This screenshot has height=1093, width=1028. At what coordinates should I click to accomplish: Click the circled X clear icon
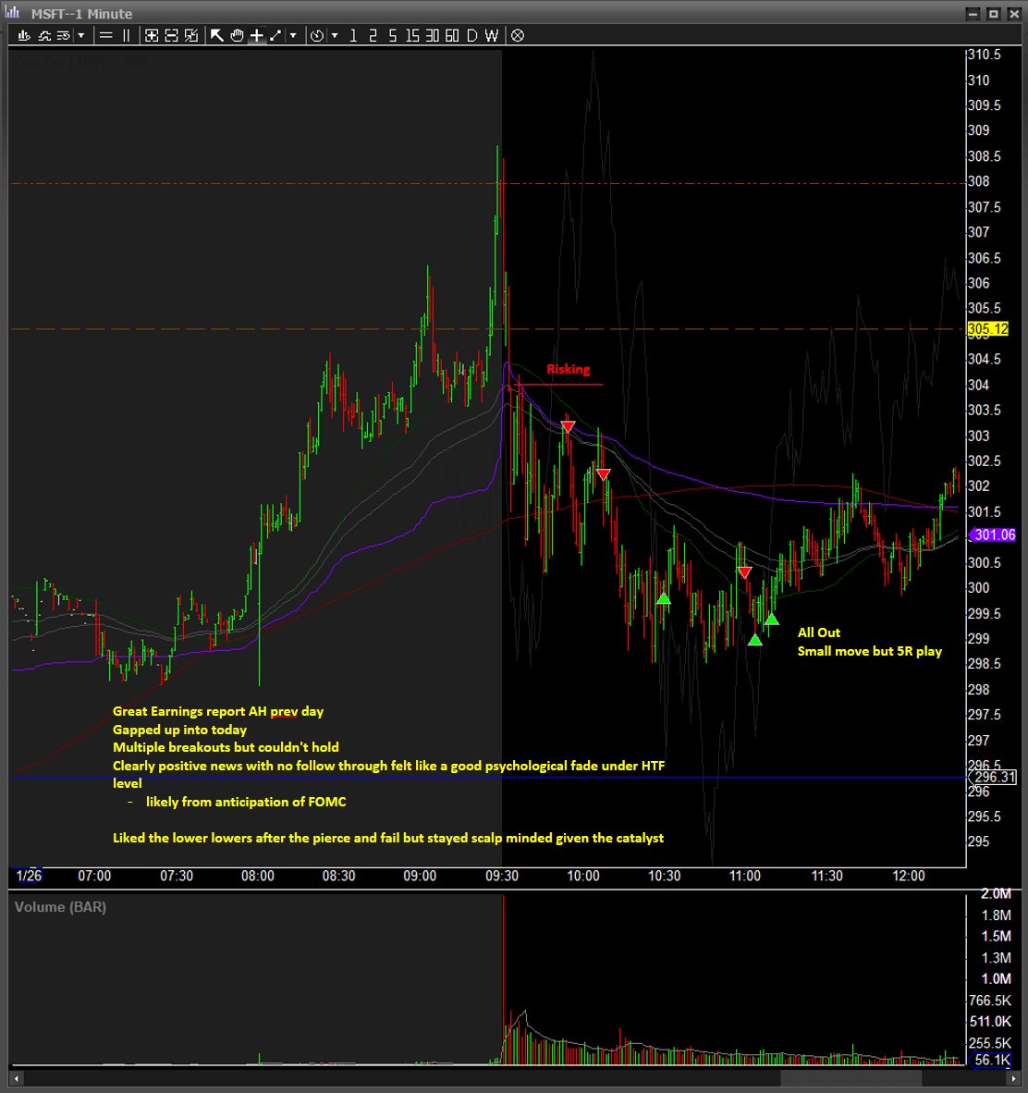click(x=518, y=35)
